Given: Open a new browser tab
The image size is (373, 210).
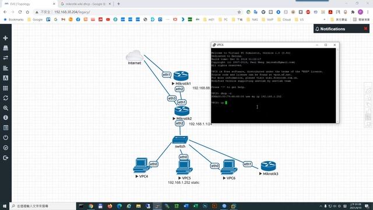Looking at the screenshot, I should pyautogui.click(x=118, y=4).
